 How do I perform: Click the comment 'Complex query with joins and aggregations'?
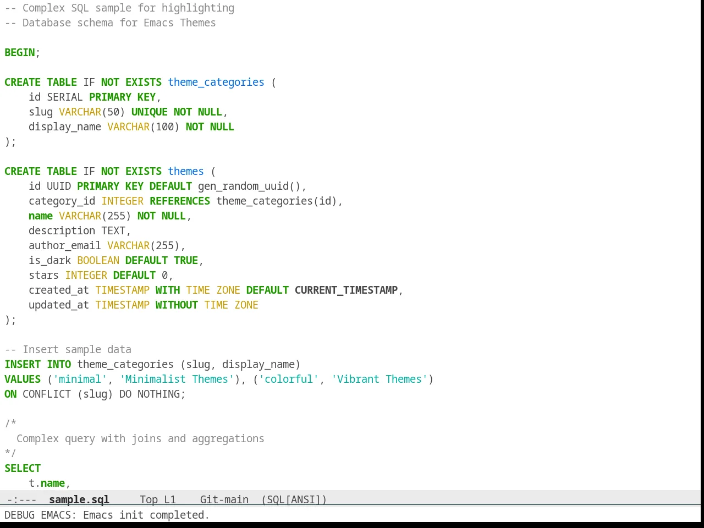(140, 438)
